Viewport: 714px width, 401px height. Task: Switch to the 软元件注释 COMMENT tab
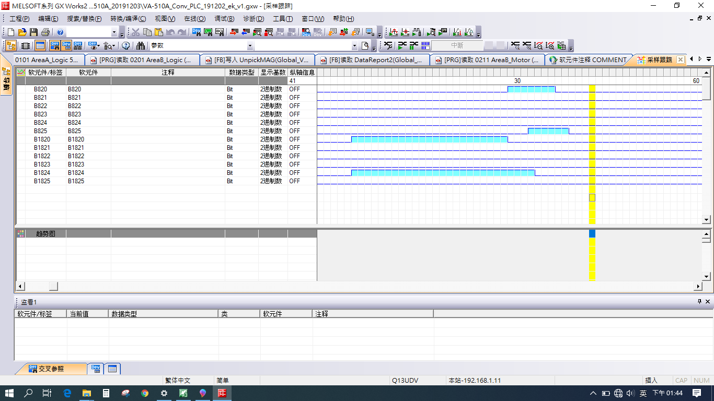[588, 60]
